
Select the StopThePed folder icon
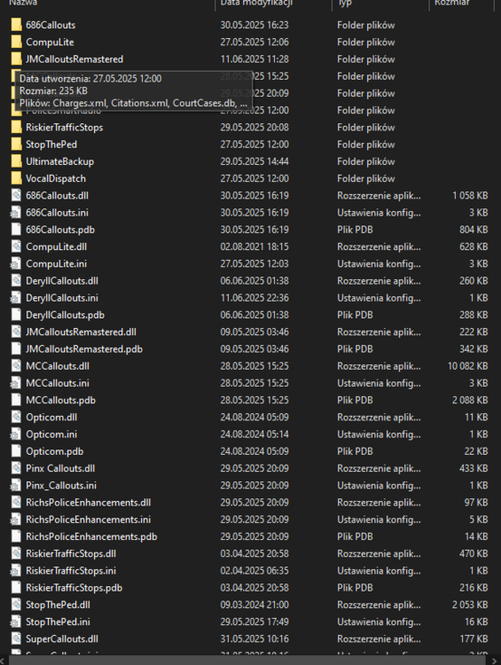16,145
